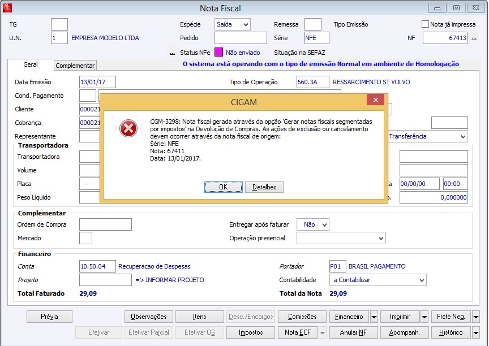The height and width of the screenshot is (346, 489).
Task: Click the TG input field
Action: coord(59,24)
